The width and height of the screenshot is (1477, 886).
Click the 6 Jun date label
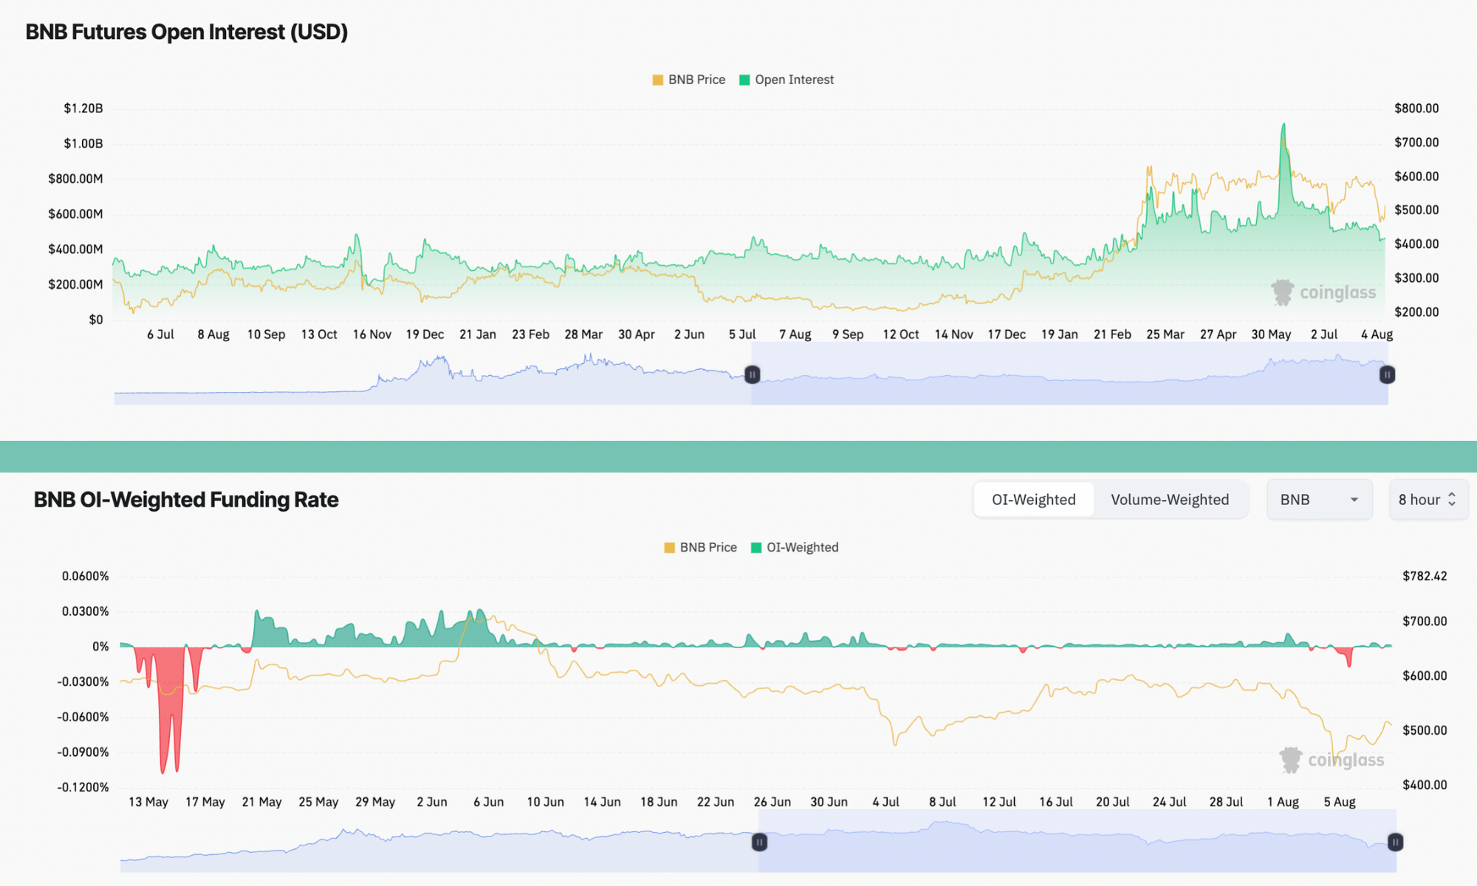coord(488,802)
